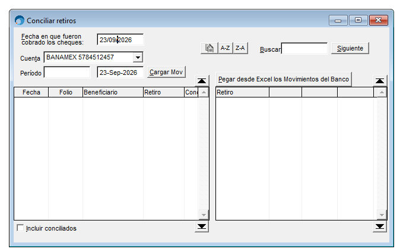This screenshot has width=403, height=252.
Task: Click the left table's scroll down arrow
Action: click(x=204, y=215)
